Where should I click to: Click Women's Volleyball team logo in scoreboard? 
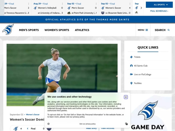[35, 8]
